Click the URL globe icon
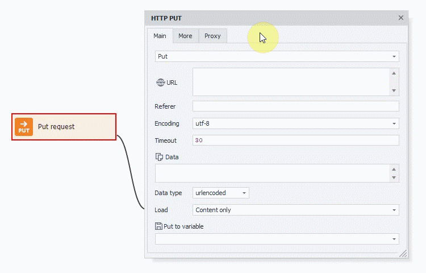426x273 pixels. click(x=160, y=82)
